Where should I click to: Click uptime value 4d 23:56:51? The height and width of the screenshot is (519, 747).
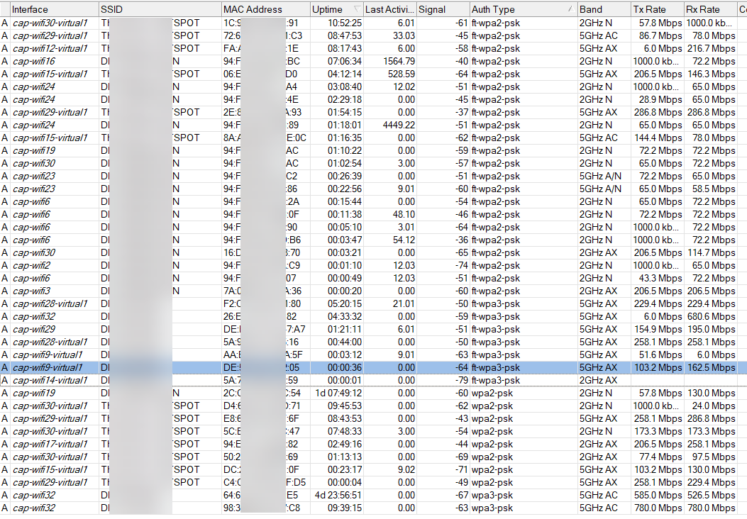338,495
